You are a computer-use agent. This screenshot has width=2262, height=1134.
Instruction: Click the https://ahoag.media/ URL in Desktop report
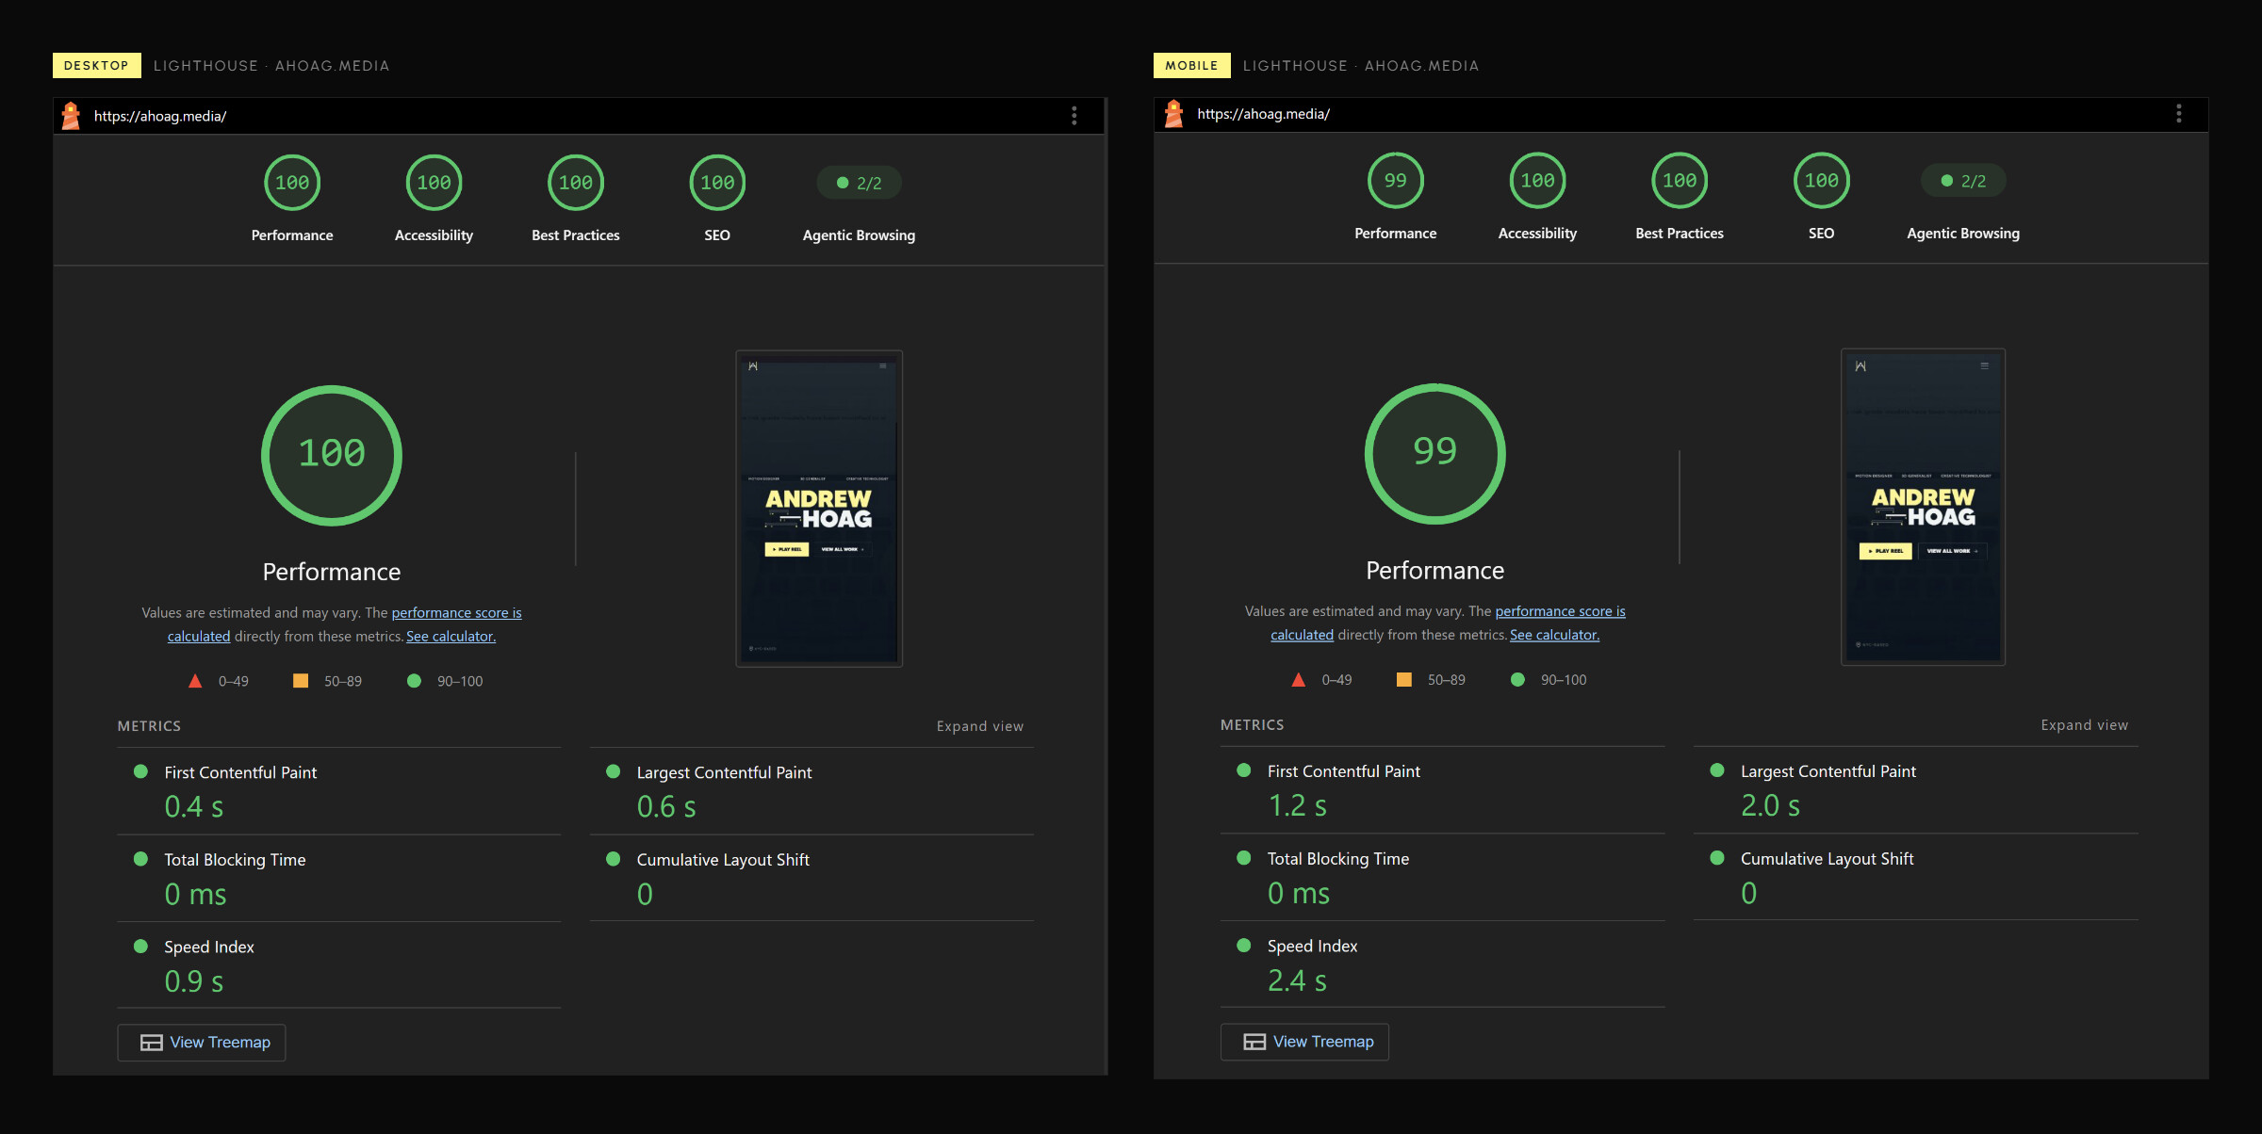pyautogui.click(x=160, y=116)
